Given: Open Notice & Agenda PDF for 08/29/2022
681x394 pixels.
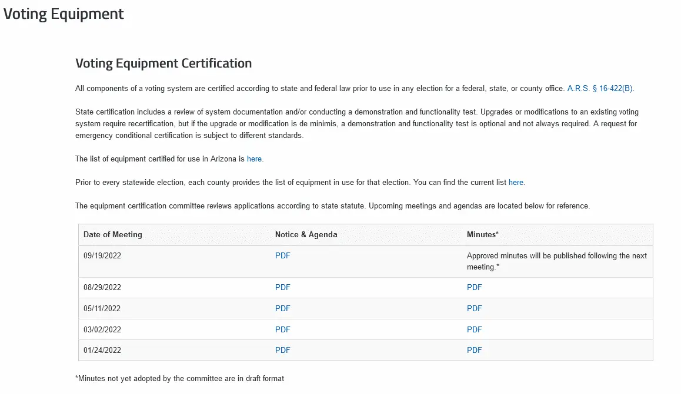Looking at the screenshot, I should 282,288.
